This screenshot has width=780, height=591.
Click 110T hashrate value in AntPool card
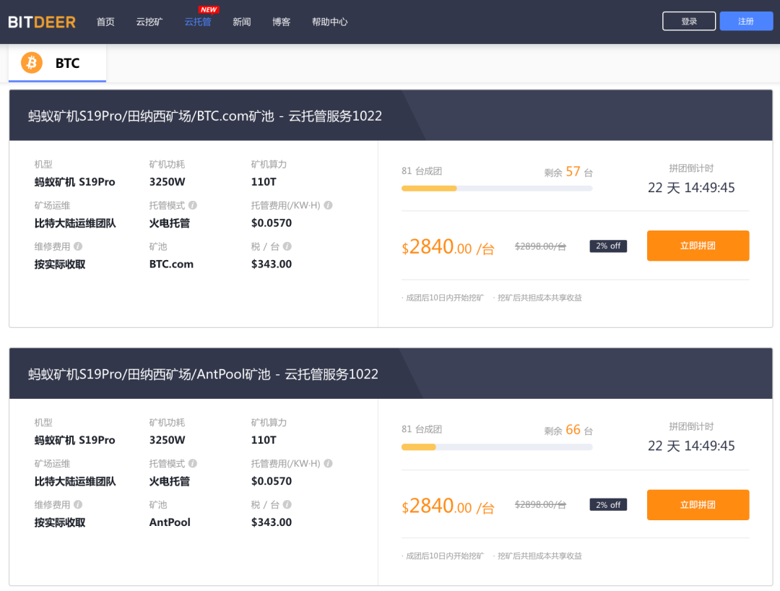click(x=264, y=440)
